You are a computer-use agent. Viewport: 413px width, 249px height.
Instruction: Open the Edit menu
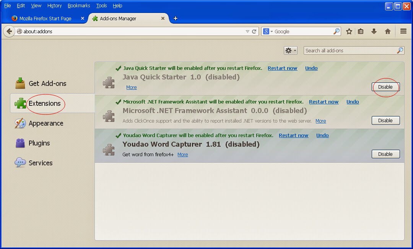pyautogui.click(x=21, y=5)
